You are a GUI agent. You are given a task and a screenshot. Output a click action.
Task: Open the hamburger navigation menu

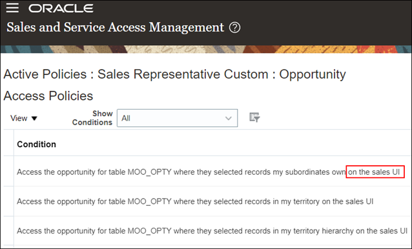[x=12, y=8]
